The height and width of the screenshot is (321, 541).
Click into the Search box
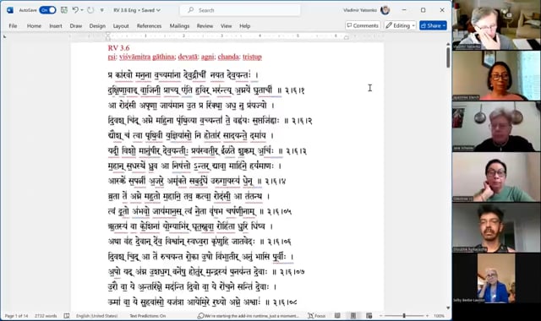click(240, 10)
